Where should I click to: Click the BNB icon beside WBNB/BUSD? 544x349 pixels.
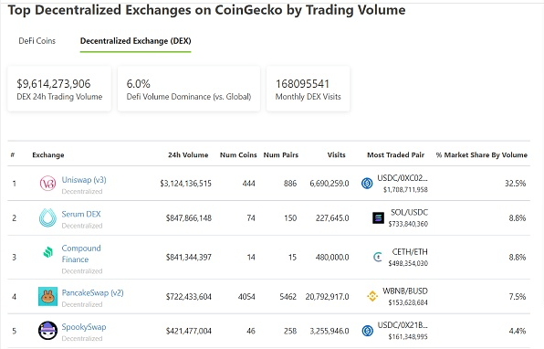click(x=372, y=296)
